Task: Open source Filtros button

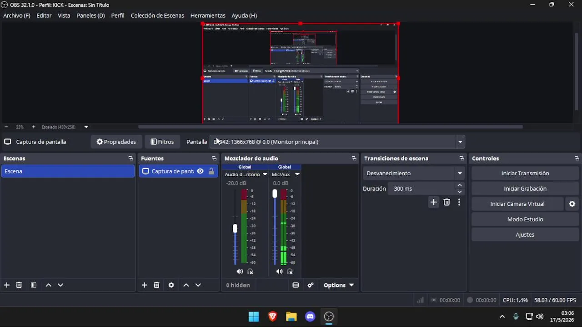Action: [x=162, y=142]
